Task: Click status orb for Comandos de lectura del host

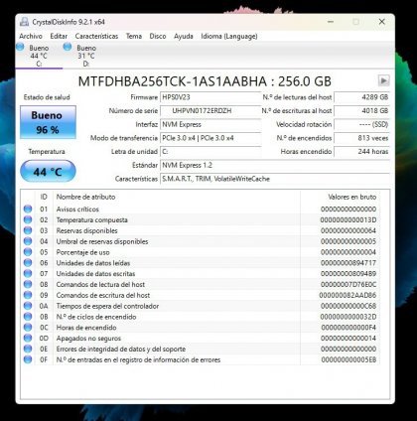Action: pyautogui.click(x=28, y=284)
